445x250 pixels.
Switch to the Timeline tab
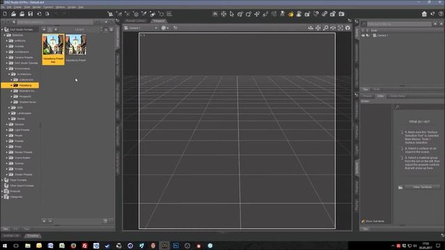33,236
